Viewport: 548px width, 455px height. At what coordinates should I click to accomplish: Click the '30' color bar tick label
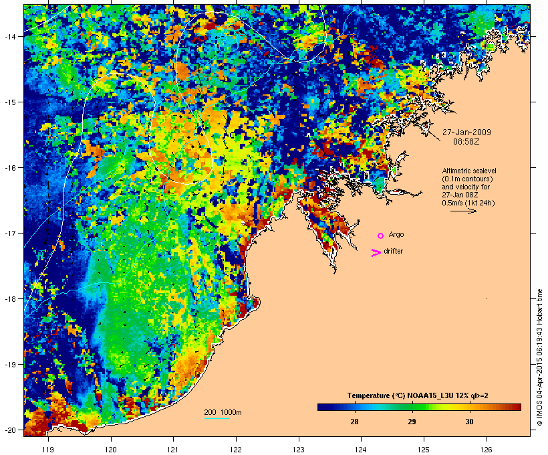pos(469,422)
